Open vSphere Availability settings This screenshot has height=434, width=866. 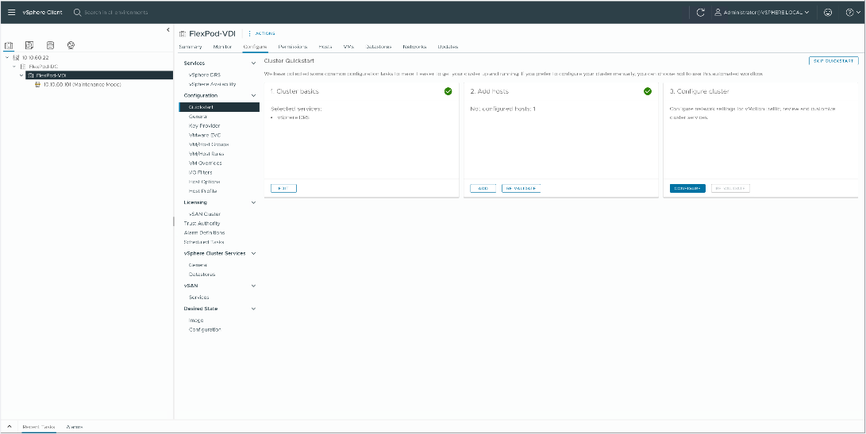(x=212, y=84)
